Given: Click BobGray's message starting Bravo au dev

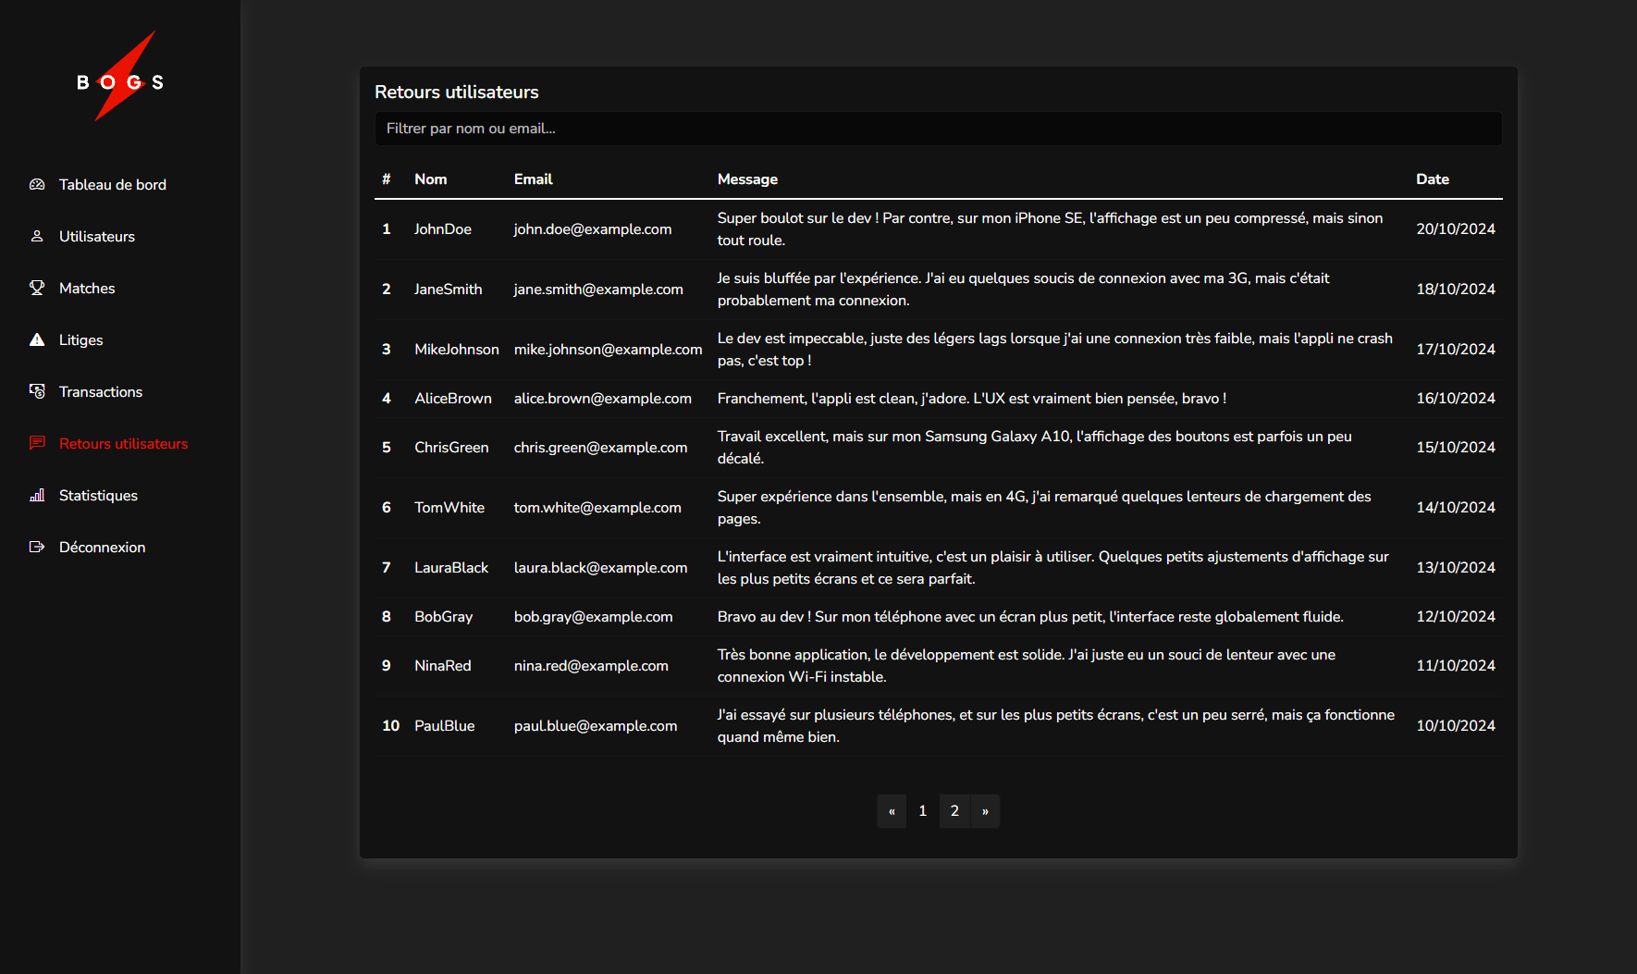Looking at the screenshot, I should [x=1030, y=617].
